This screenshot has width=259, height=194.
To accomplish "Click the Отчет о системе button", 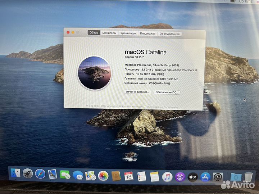I will click(x=137, y=92).
